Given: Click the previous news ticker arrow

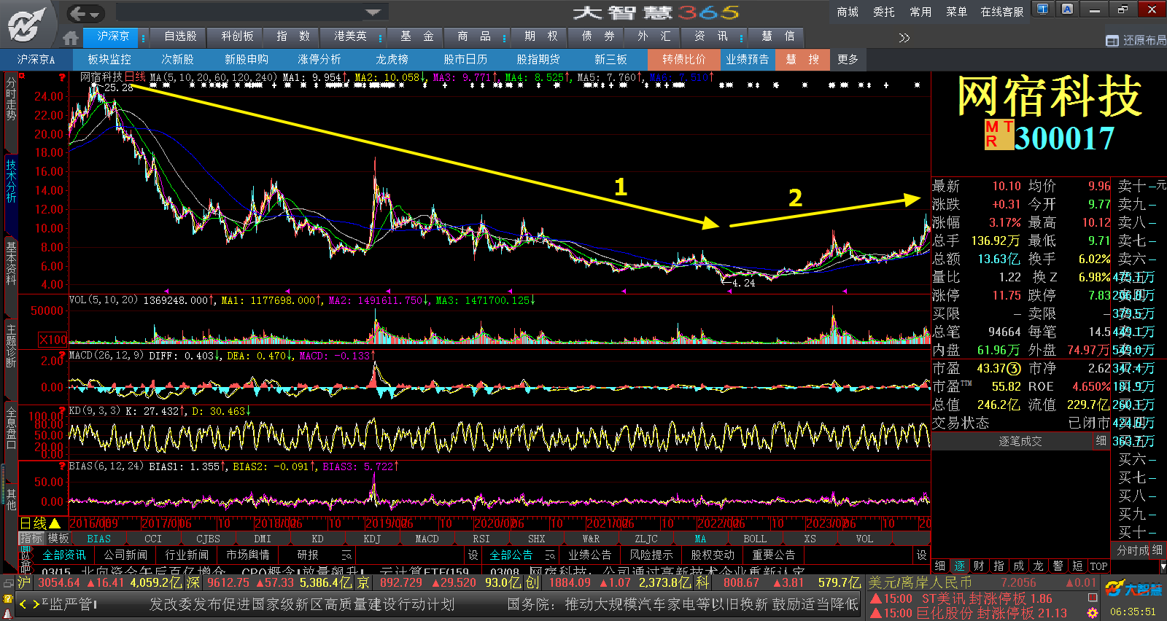Looking at the screenshot, I should click(23, 604).
